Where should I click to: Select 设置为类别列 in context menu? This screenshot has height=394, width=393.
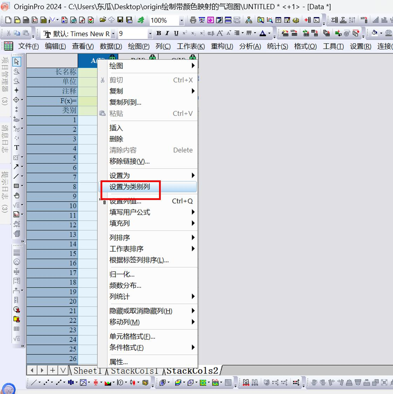pos(147,187)
